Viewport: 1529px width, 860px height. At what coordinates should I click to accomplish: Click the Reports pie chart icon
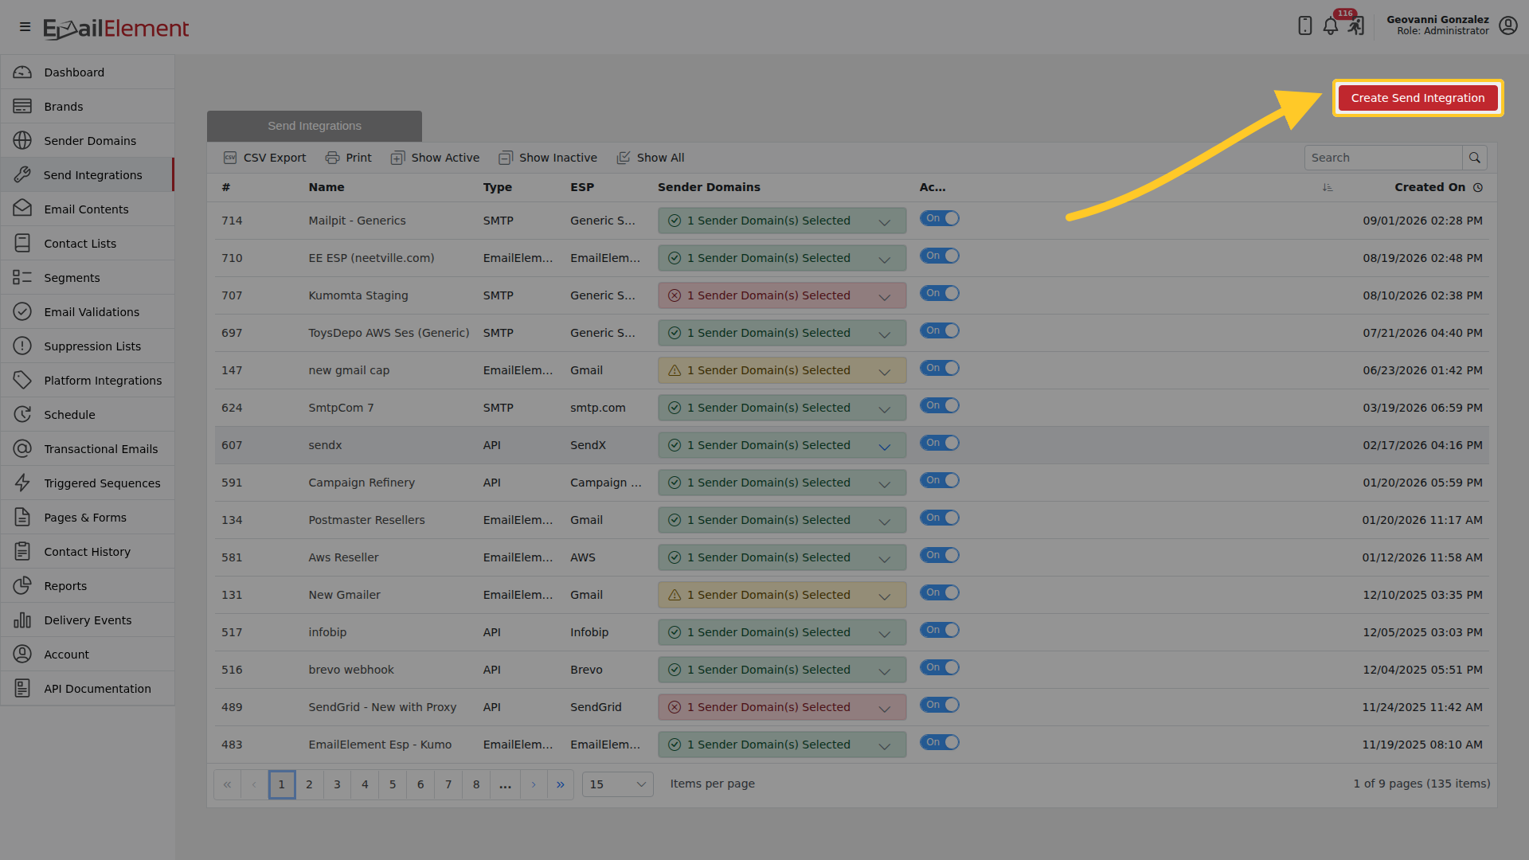click(x=22, y=586)
